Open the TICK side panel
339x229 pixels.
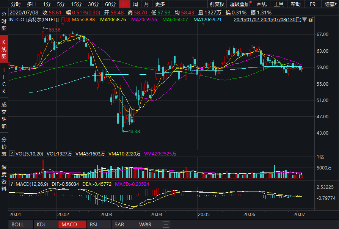pyautogui.click(x=4, y=81)
